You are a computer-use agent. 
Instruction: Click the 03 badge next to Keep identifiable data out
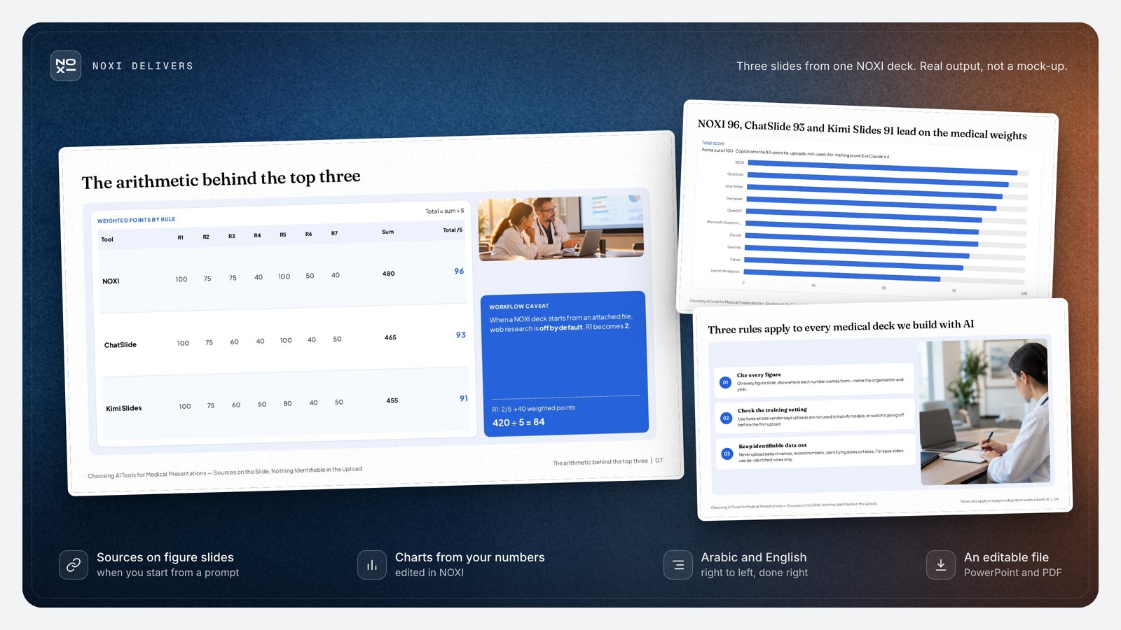coord(727,454)
